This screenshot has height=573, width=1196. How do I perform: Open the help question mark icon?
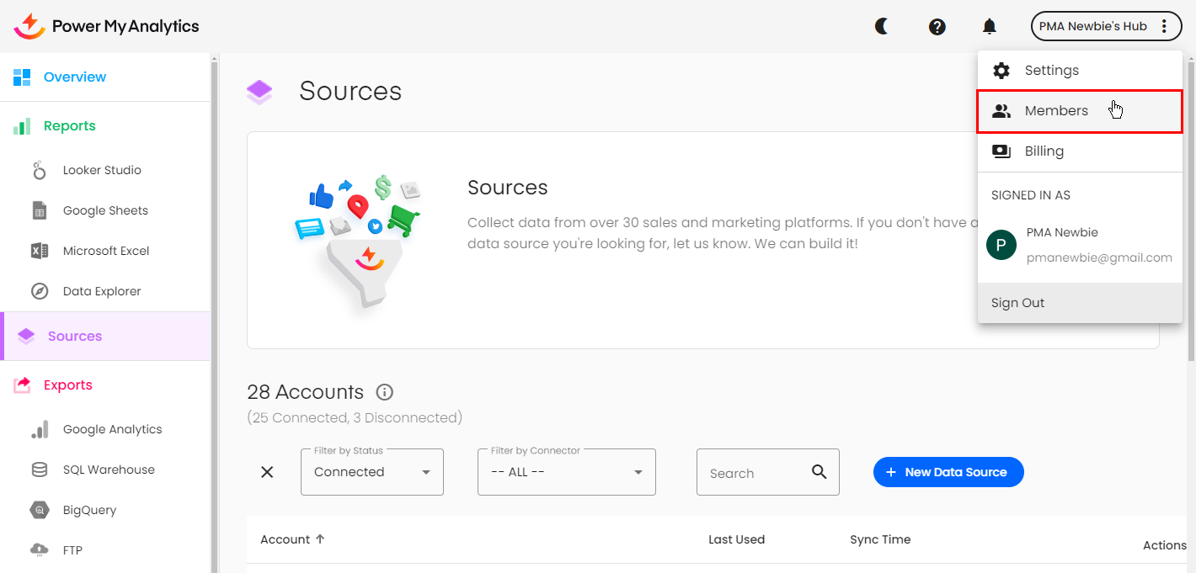pos(937,27)
